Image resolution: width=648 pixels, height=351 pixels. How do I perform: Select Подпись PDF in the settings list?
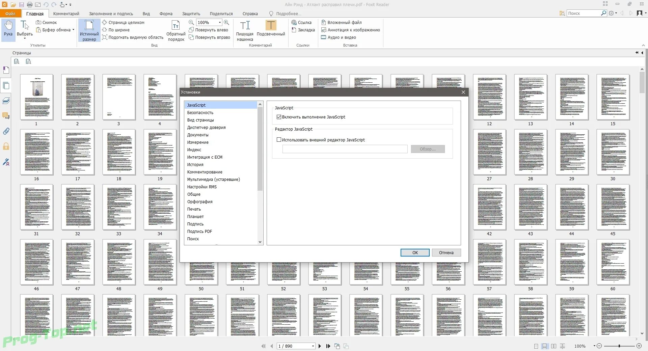click(221, 231)
